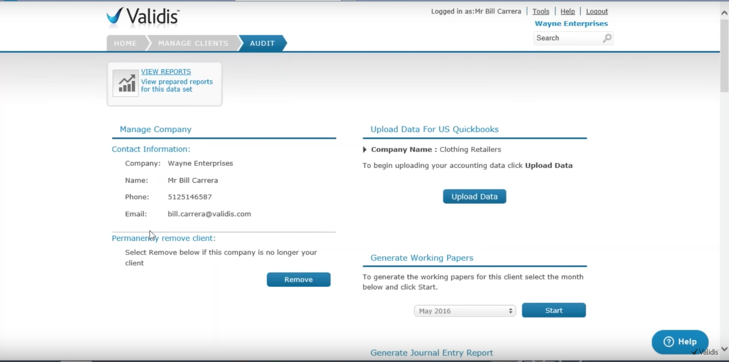
Task: Open the Tools menu
Action: click(x=541, y=11)
